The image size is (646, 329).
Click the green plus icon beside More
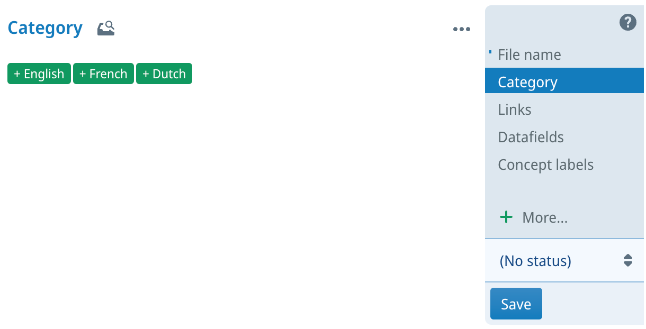[x=506, y=217]
